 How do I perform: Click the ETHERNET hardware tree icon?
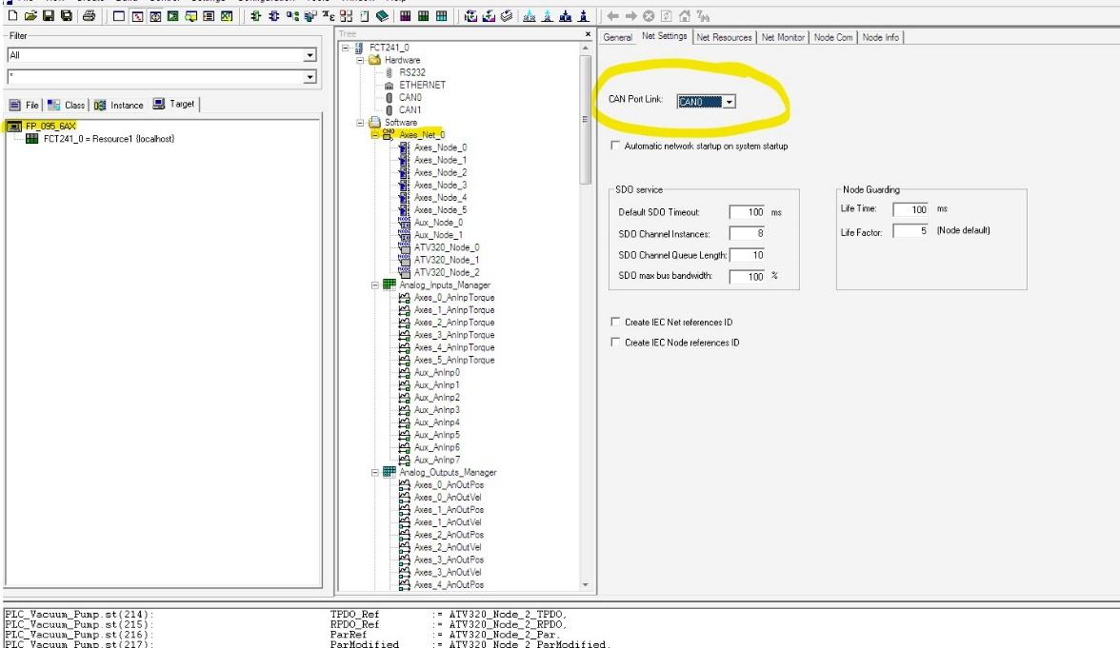(x=390, y=85)
